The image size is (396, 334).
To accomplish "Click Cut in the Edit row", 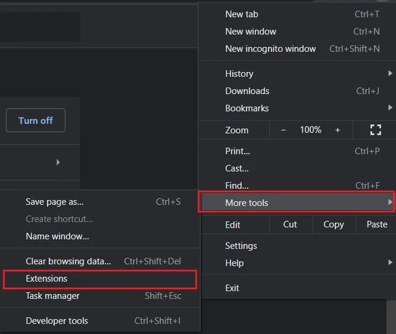I will click(290, 224).
